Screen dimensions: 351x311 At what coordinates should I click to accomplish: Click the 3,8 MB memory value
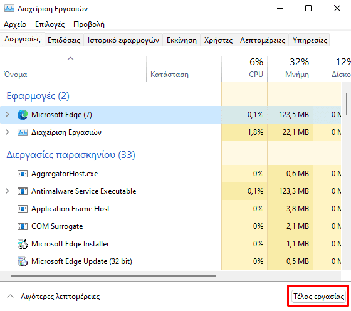coord(298,209)
